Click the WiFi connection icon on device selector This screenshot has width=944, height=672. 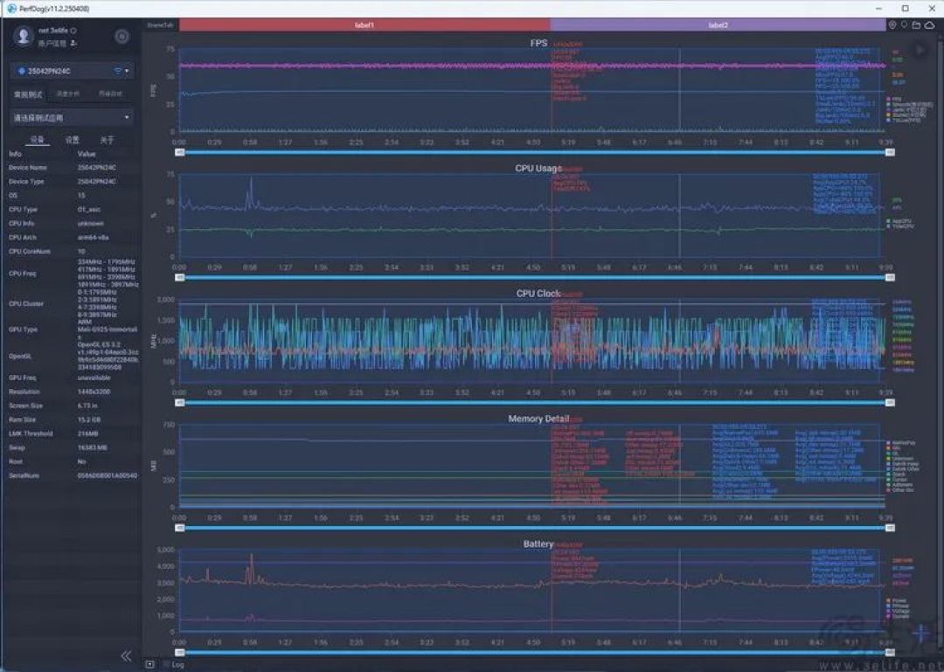click(x=117, y=71)
